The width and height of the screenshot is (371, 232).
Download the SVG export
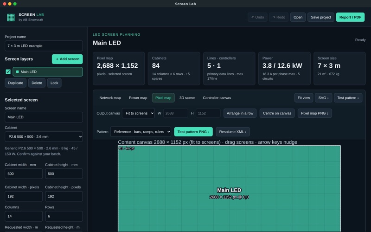click(323, 98)
